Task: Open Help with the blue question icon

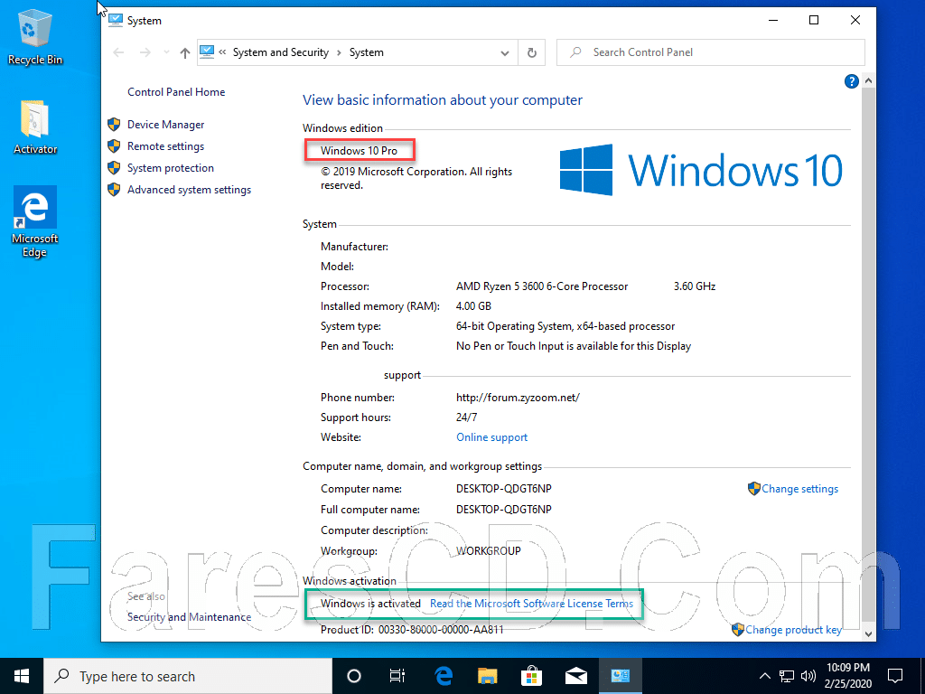Action: (851, 81)
